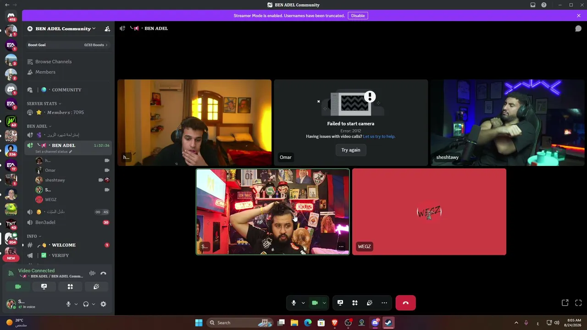The height and width of the screenshot is (330, 587).
Task: Deafen using the headphones icon
Action: pyautogui.click(x=86, y=304)
